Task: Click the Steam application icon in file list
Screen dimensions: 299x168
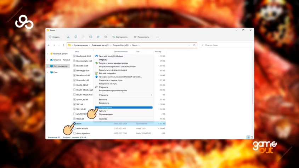Action: tap(74, 124)
